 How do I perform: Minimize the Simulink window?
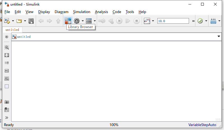tap(190, 4)
